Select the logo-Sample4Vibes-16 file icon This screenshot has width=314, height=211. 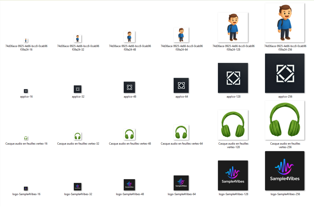26,189
